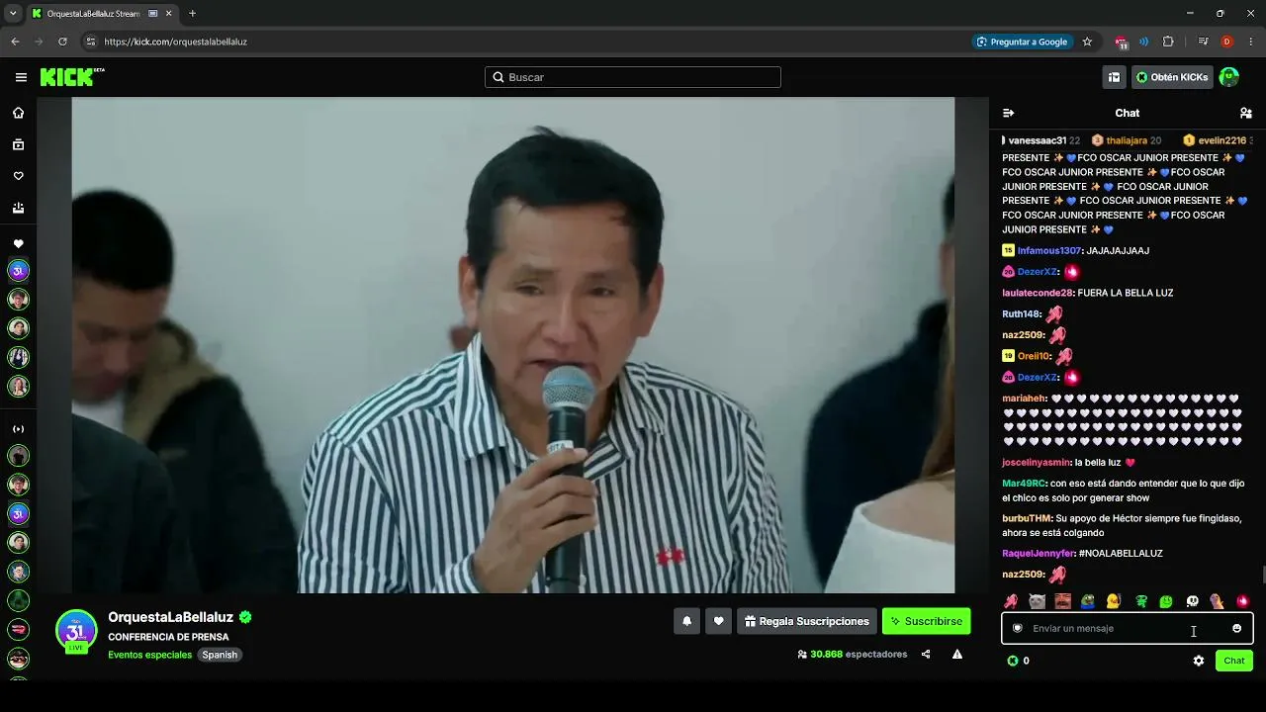Click the Obtén KICKs button

(x=1172, y=77)
